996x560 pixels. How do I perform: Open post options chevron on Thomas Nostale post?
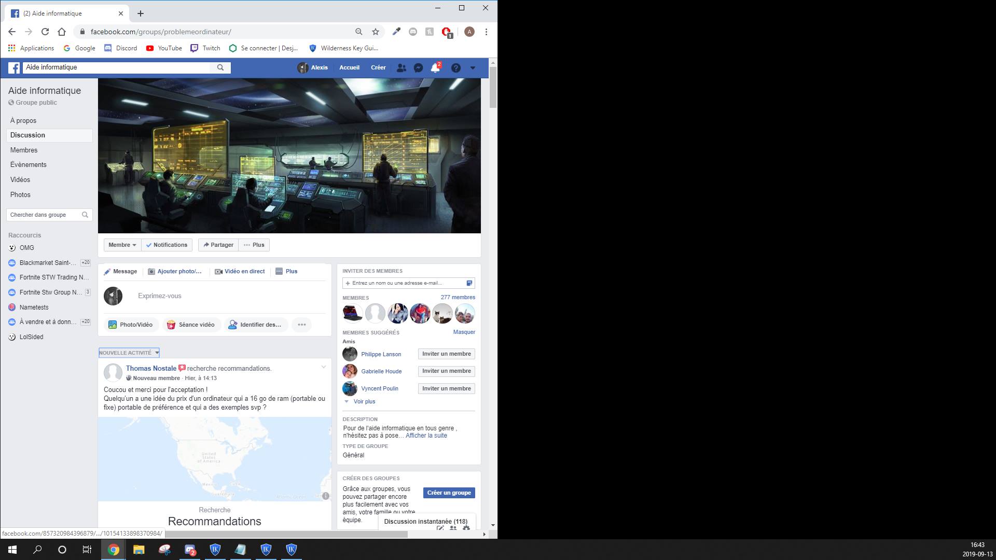(323, 367)
